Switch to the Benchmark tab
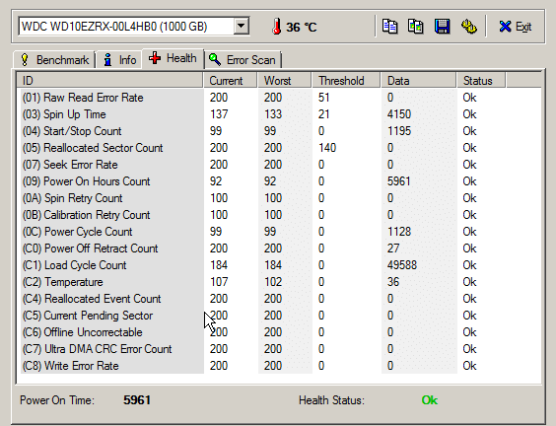556x426 pixels. click(x=54, y=59)
